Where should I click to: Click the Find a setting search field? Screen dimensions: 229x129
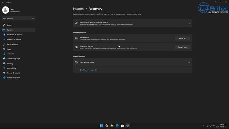[x=18, y=18]
